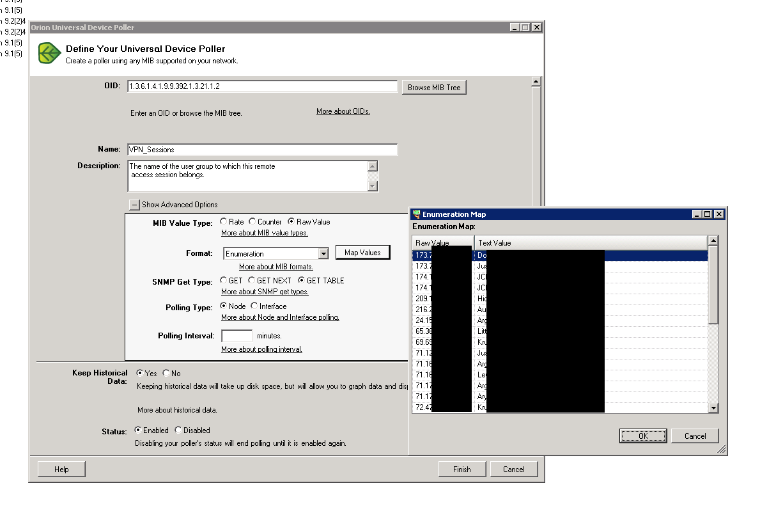Click the Enumeration Map scrollbar down arrow

click(x=713, y=408)
